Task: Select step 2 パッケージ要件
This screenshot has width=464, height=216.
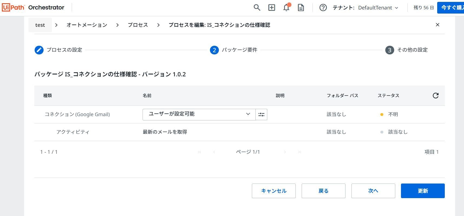Action: point(234,50)
